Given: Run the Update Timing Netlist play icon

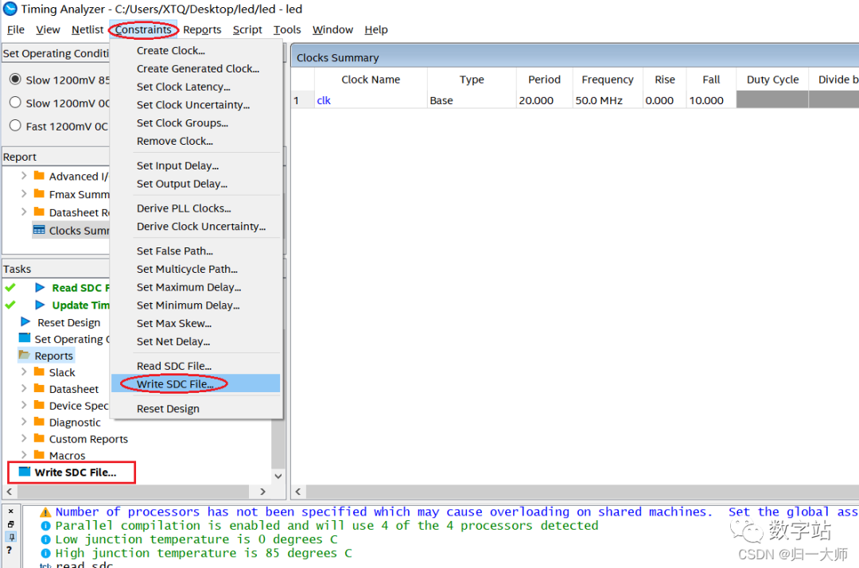Looking at the screenshot, I should (x=40, y=305).
